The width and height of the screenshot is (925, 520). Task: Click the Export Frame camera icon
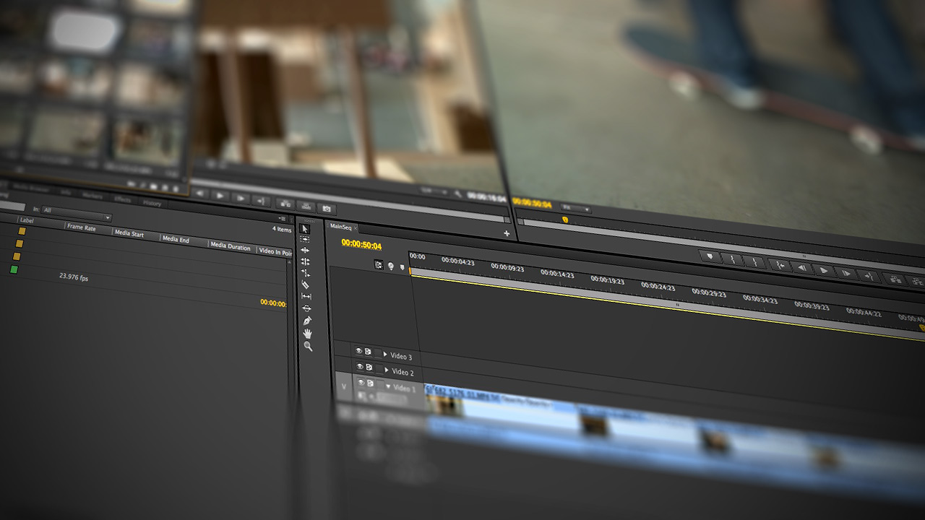point(327,209)
